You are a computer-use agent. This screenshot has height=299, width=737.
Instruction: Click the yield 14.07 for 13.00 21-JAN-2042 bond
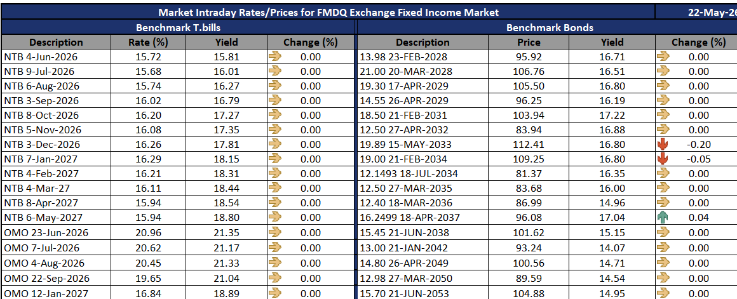pos(612,248)
